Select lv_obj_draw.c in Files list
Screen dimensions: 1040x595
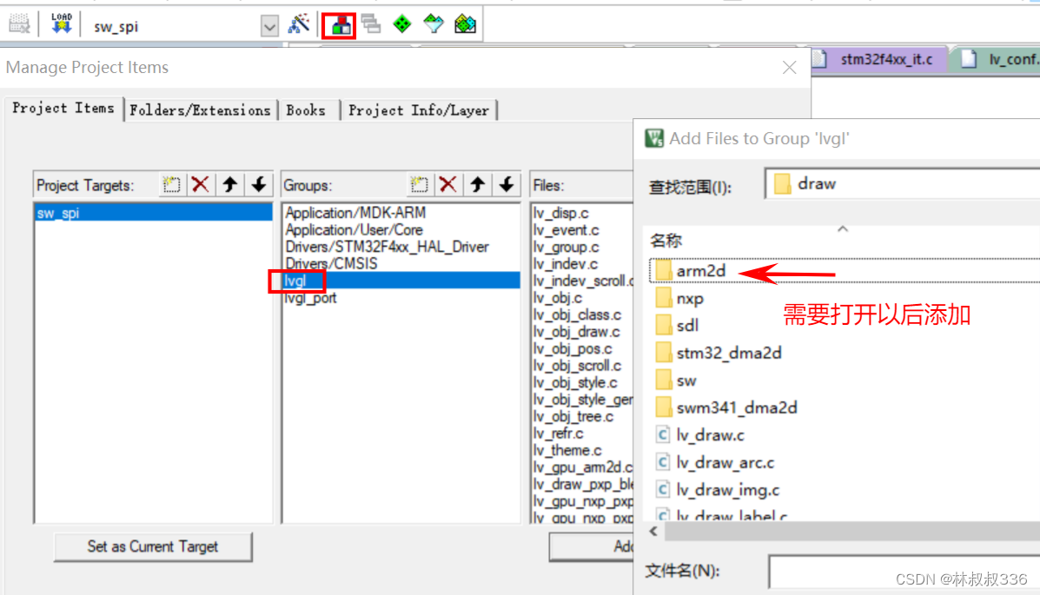tap(576, 332)
